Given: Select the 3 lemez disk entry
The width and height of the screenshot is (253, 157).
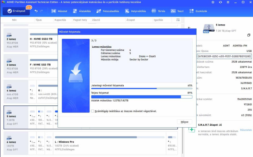Looking at the screenshot, I should [x=16, y=66].
